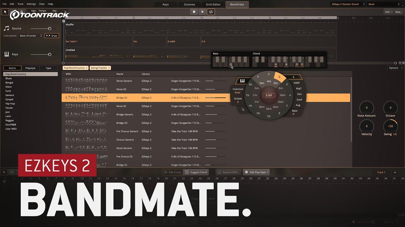The image size is (405, 227).
Task: Stop playback with the stop button
Action: pyautogui.click(x=194, y=12)
